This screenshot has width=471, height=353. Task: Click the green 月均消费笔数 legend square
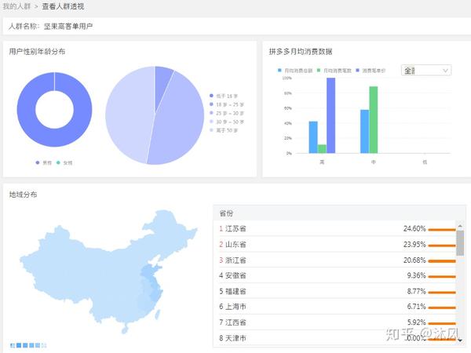pos(319,71)
